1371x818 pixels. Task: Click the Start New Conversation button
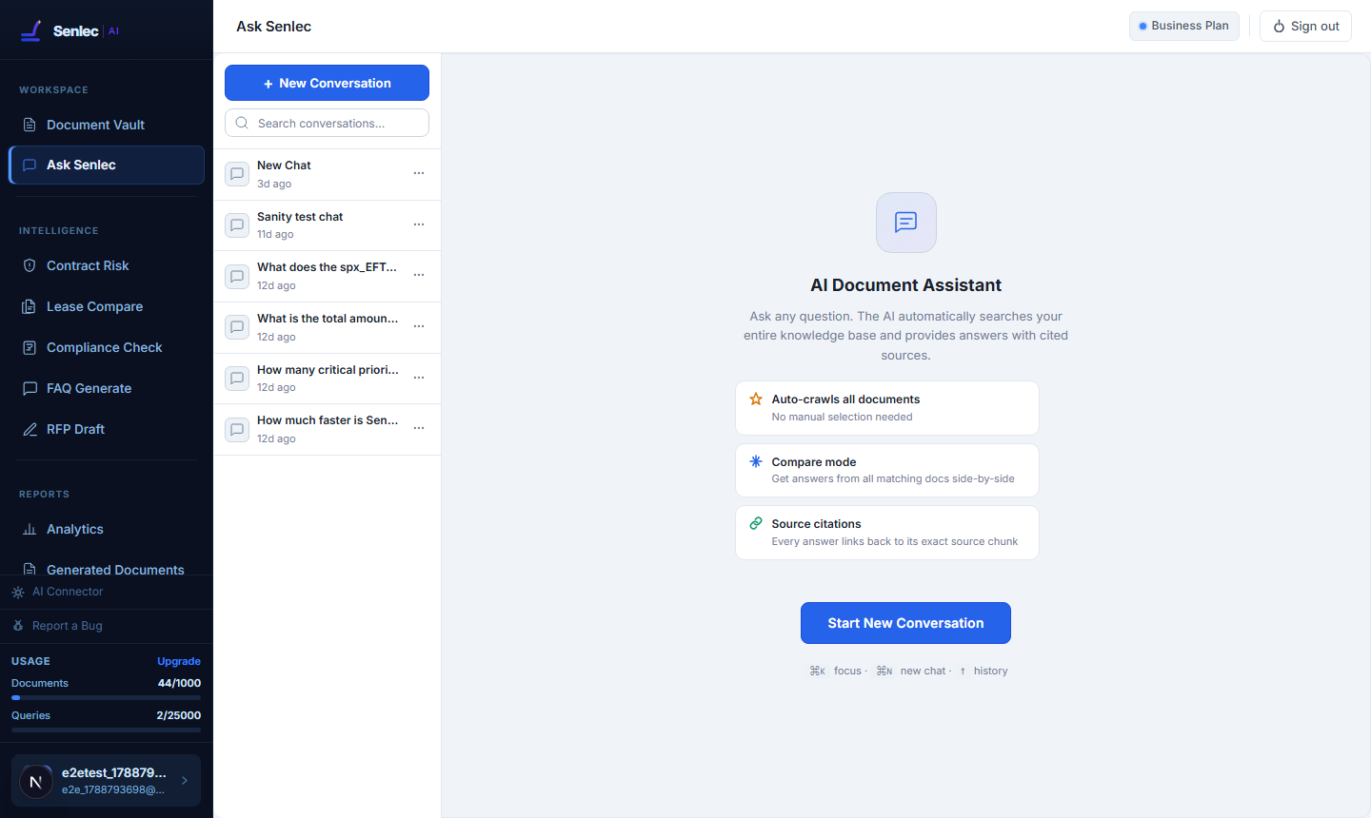click(x=905, y=623)
